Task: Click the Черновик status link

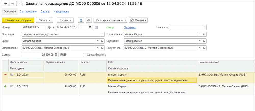Action: point(130,27)
